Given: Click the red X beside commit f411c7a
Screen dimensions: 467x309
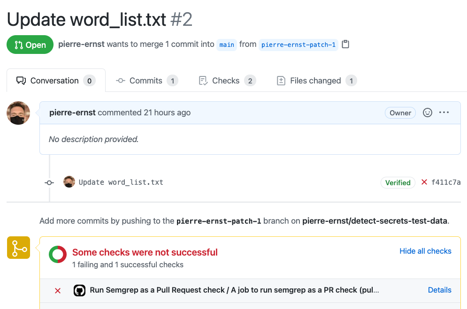Looking at the screenshot, I should pos(425,182).
